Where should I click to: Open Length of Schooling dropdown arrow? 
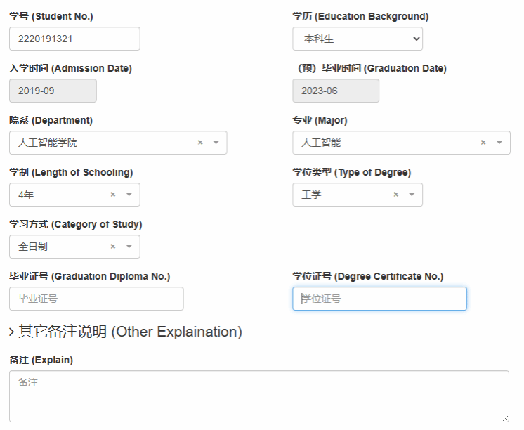[x=129, y=195]
